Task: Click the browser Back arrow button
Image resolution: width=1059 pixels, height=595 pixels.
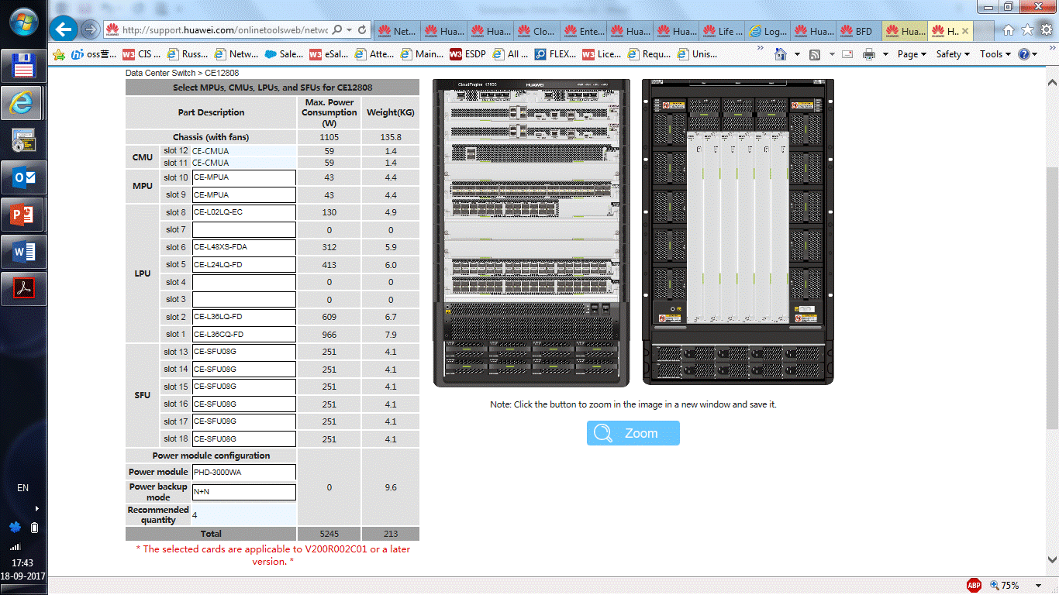Action: [x=64, y=31]
